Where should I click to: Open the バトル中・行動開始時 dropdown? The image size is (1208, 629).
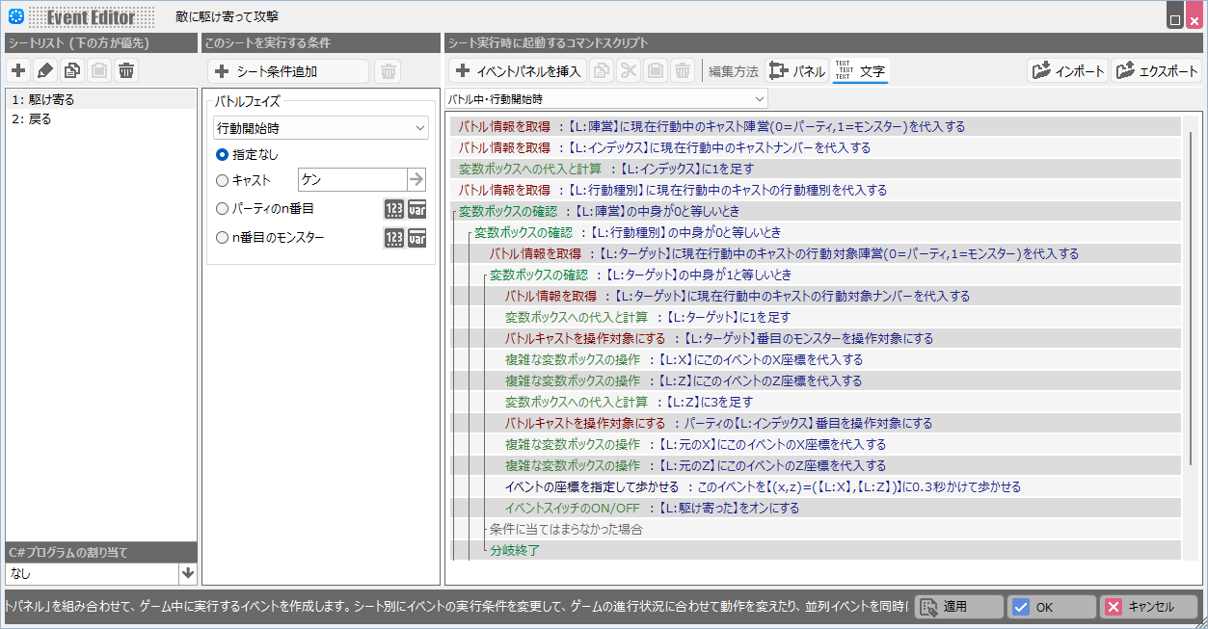tap(606, 98)
